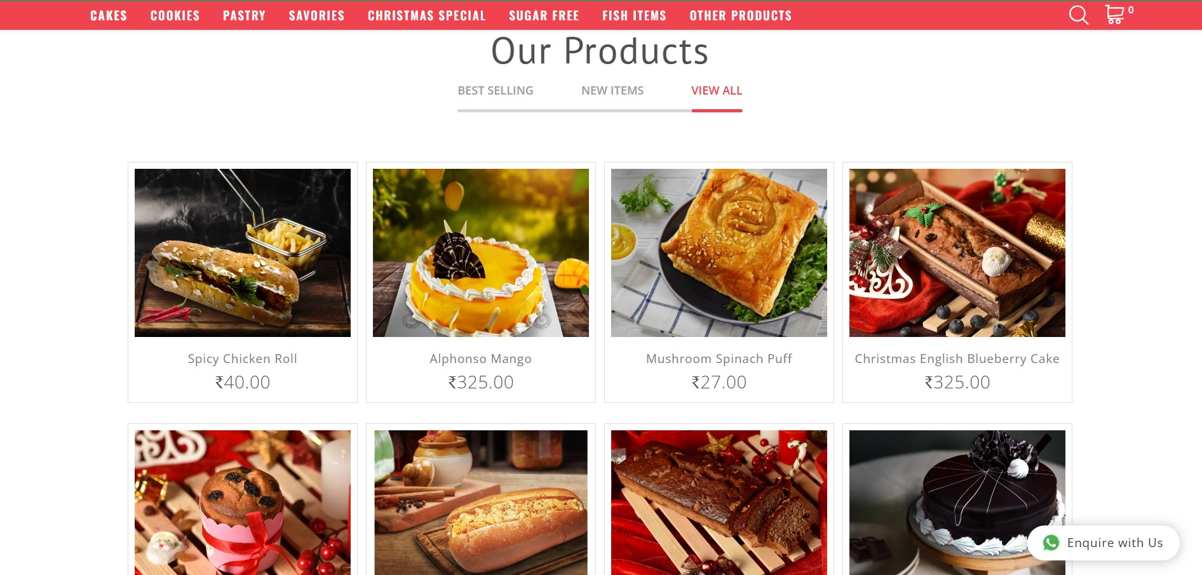Viewport: 1202px width, 575px height.
Task: Open the black chocolate cake thumbnail
Action: [x=957, y=503]
